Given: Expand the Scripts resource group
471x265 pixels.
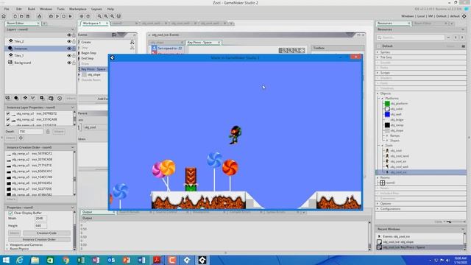Looking at the screenshot, I should click(378, 73).
